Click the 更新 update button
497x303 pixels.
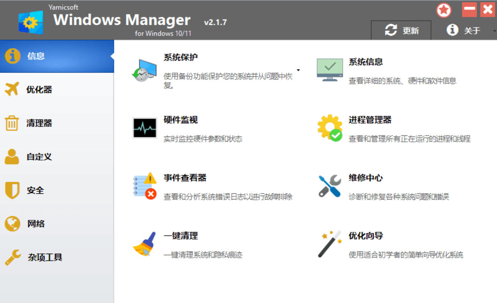click(x=401, y=30)
